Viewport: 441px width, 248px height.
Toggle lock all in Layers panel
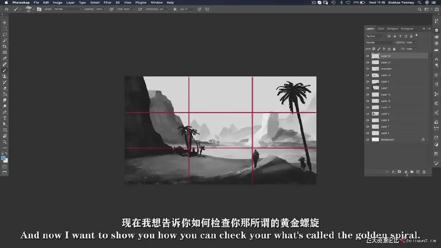pos(394,49)
